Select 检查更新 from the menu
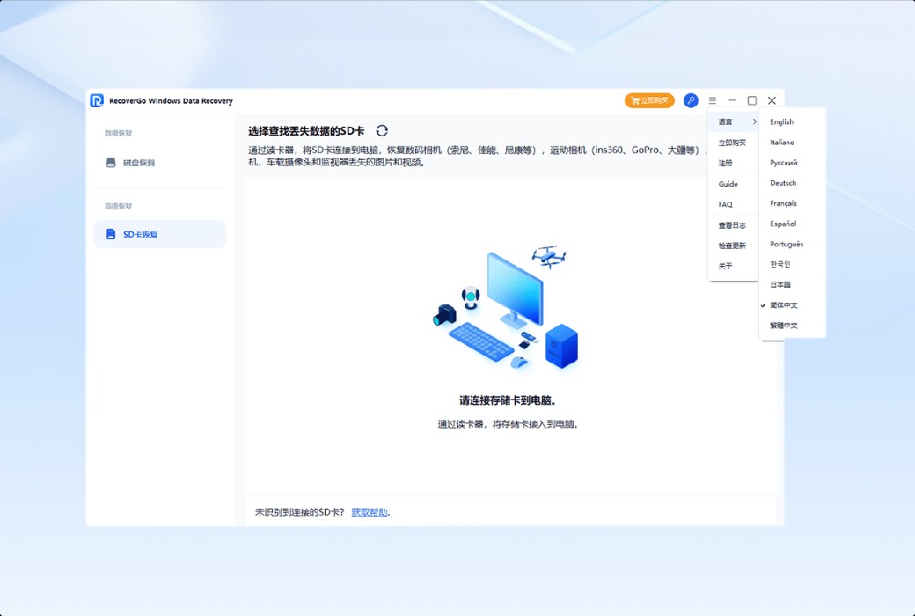Image resolution: width=915 pixels, height=616 pixels. [x=733, y=245]
